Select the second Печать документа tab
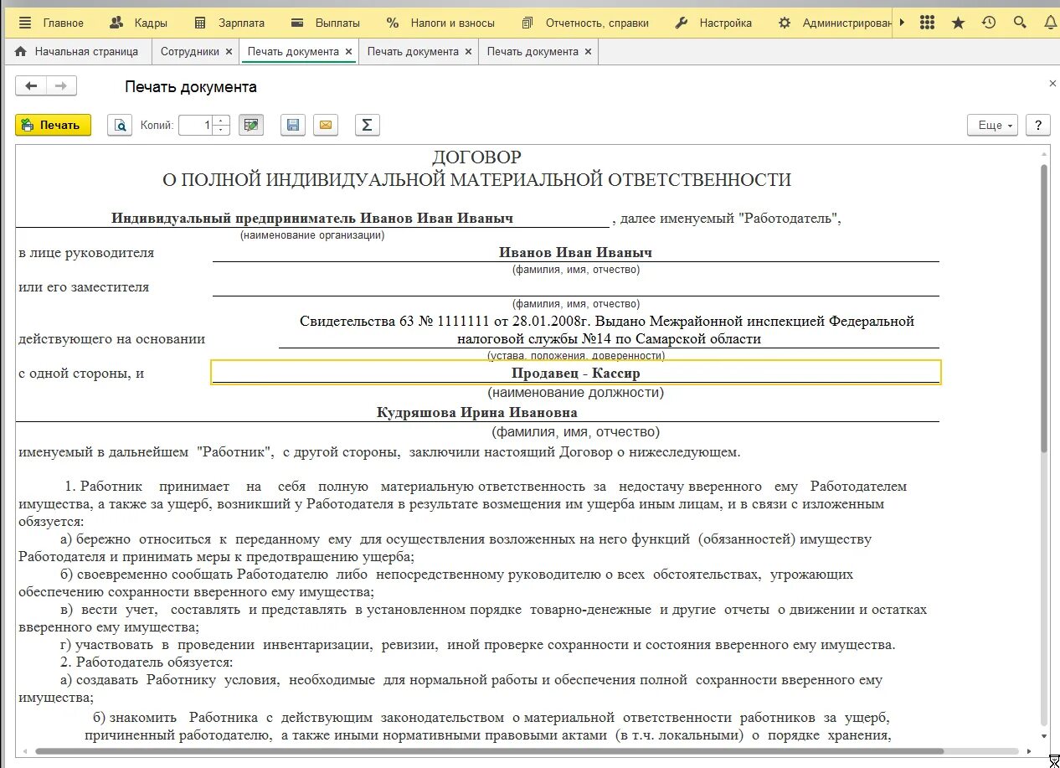This screenshot has width=1060, height=768. click(413, 52)
